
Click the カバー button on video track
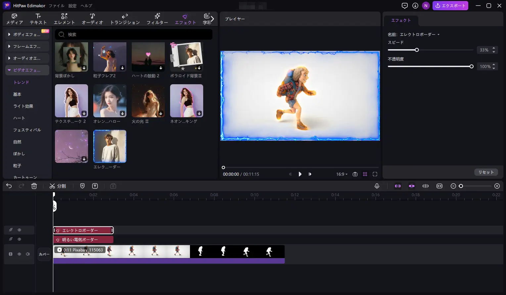pos(44,254)
